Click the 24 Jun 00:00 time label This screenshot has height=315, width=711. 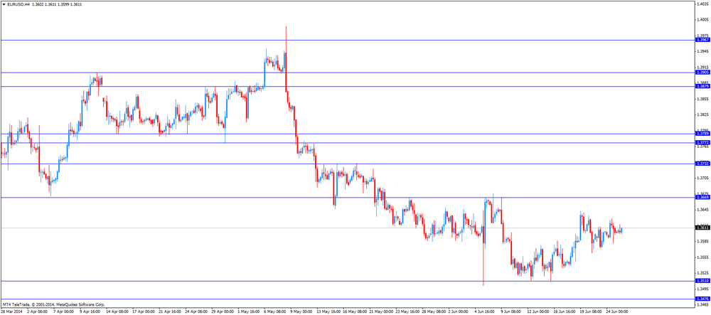pos(616,312)
